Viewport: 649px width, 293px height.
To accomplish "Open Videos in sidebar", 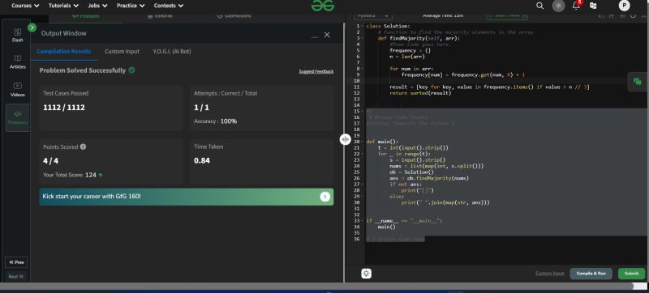I will (x=17, y=90).
